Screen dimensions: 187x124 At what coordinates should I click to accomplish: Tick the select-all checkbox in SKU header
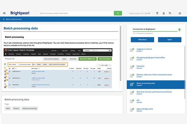[9, 68]
